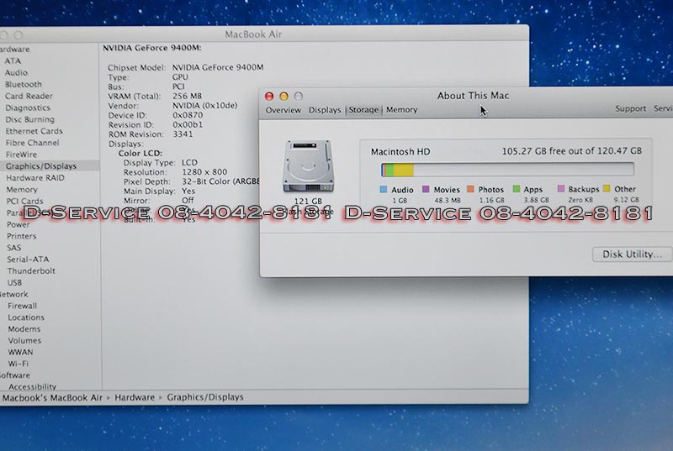Image resolution: width=673 pixels, height=451 pixels.
Task: Select the Storage tab
Action: tap(363, 110)
